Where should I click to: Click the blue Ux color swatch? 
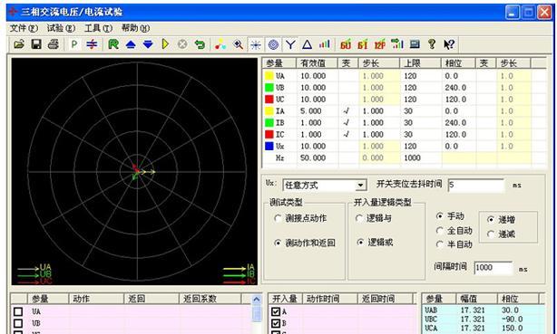point(269,146)
